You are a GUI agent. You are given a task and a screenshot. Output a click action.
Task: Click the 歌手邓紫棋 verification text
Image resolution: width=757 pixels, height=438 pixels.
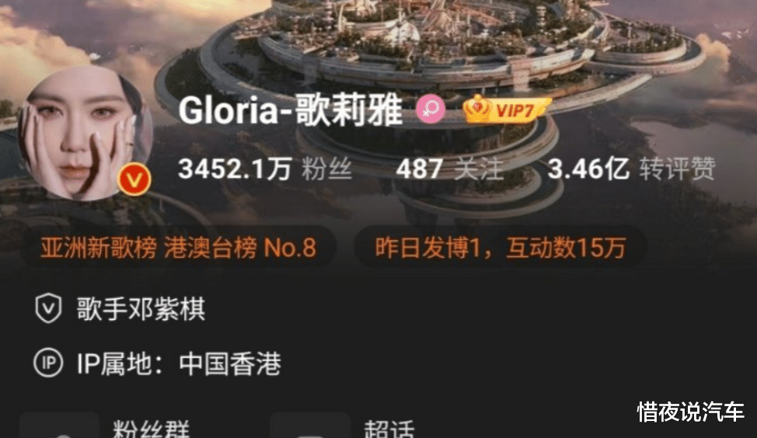(x=141, y=309)
